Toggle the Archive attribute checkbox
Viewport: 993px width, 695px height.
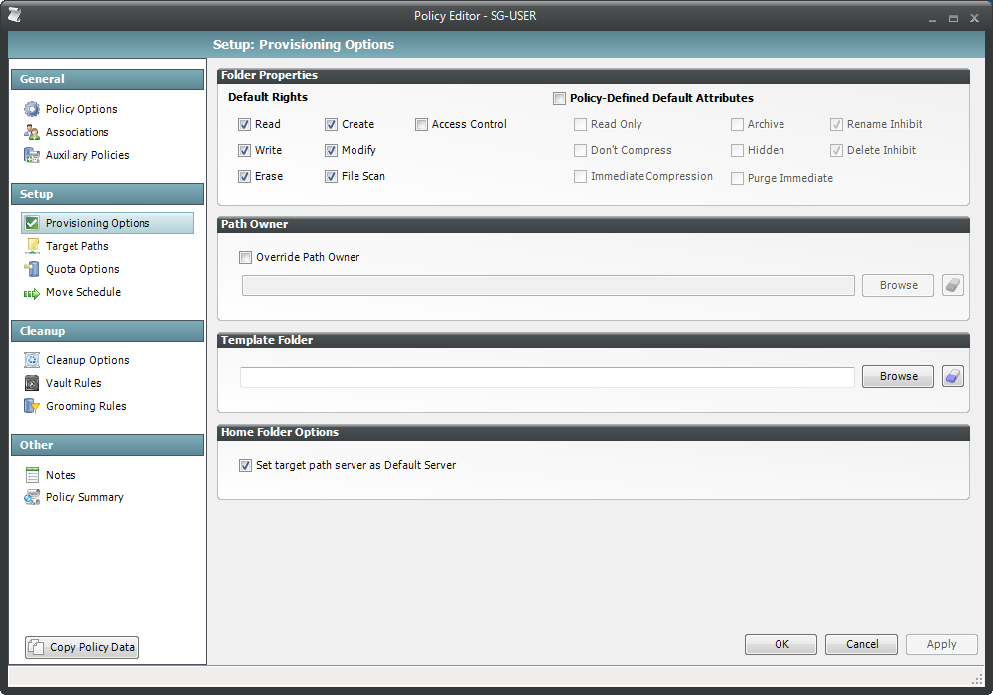pos(737,125)
